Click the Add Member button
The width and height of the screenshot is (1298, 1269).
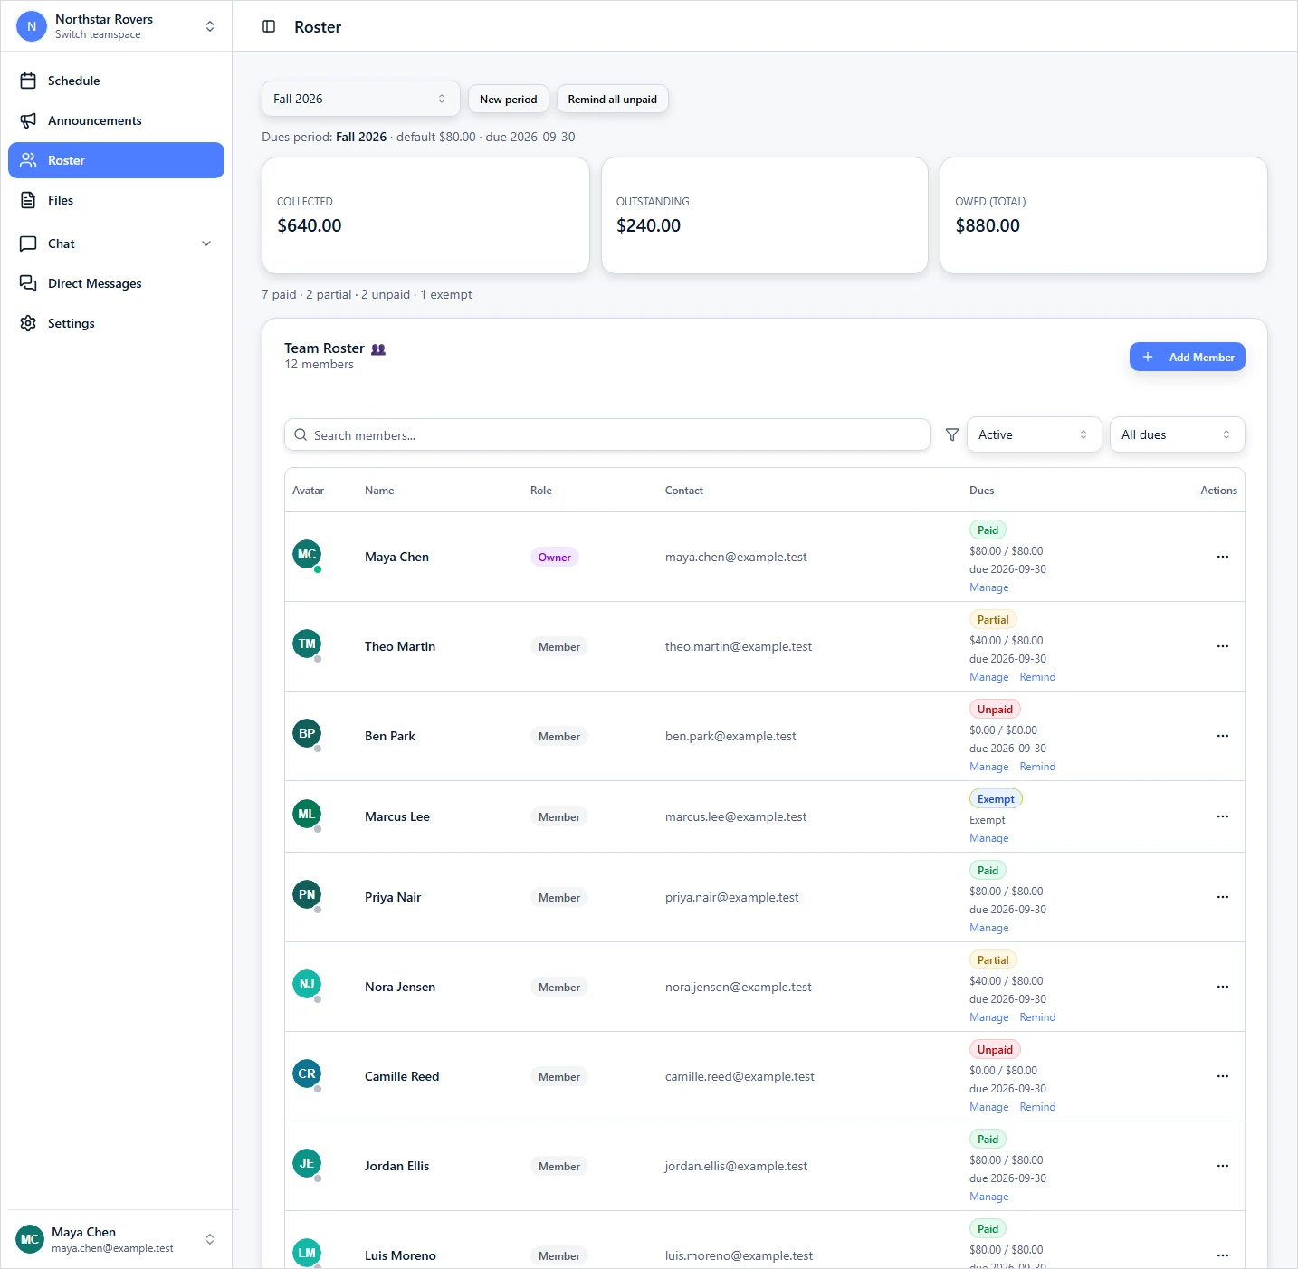[x=1187, y=357]
